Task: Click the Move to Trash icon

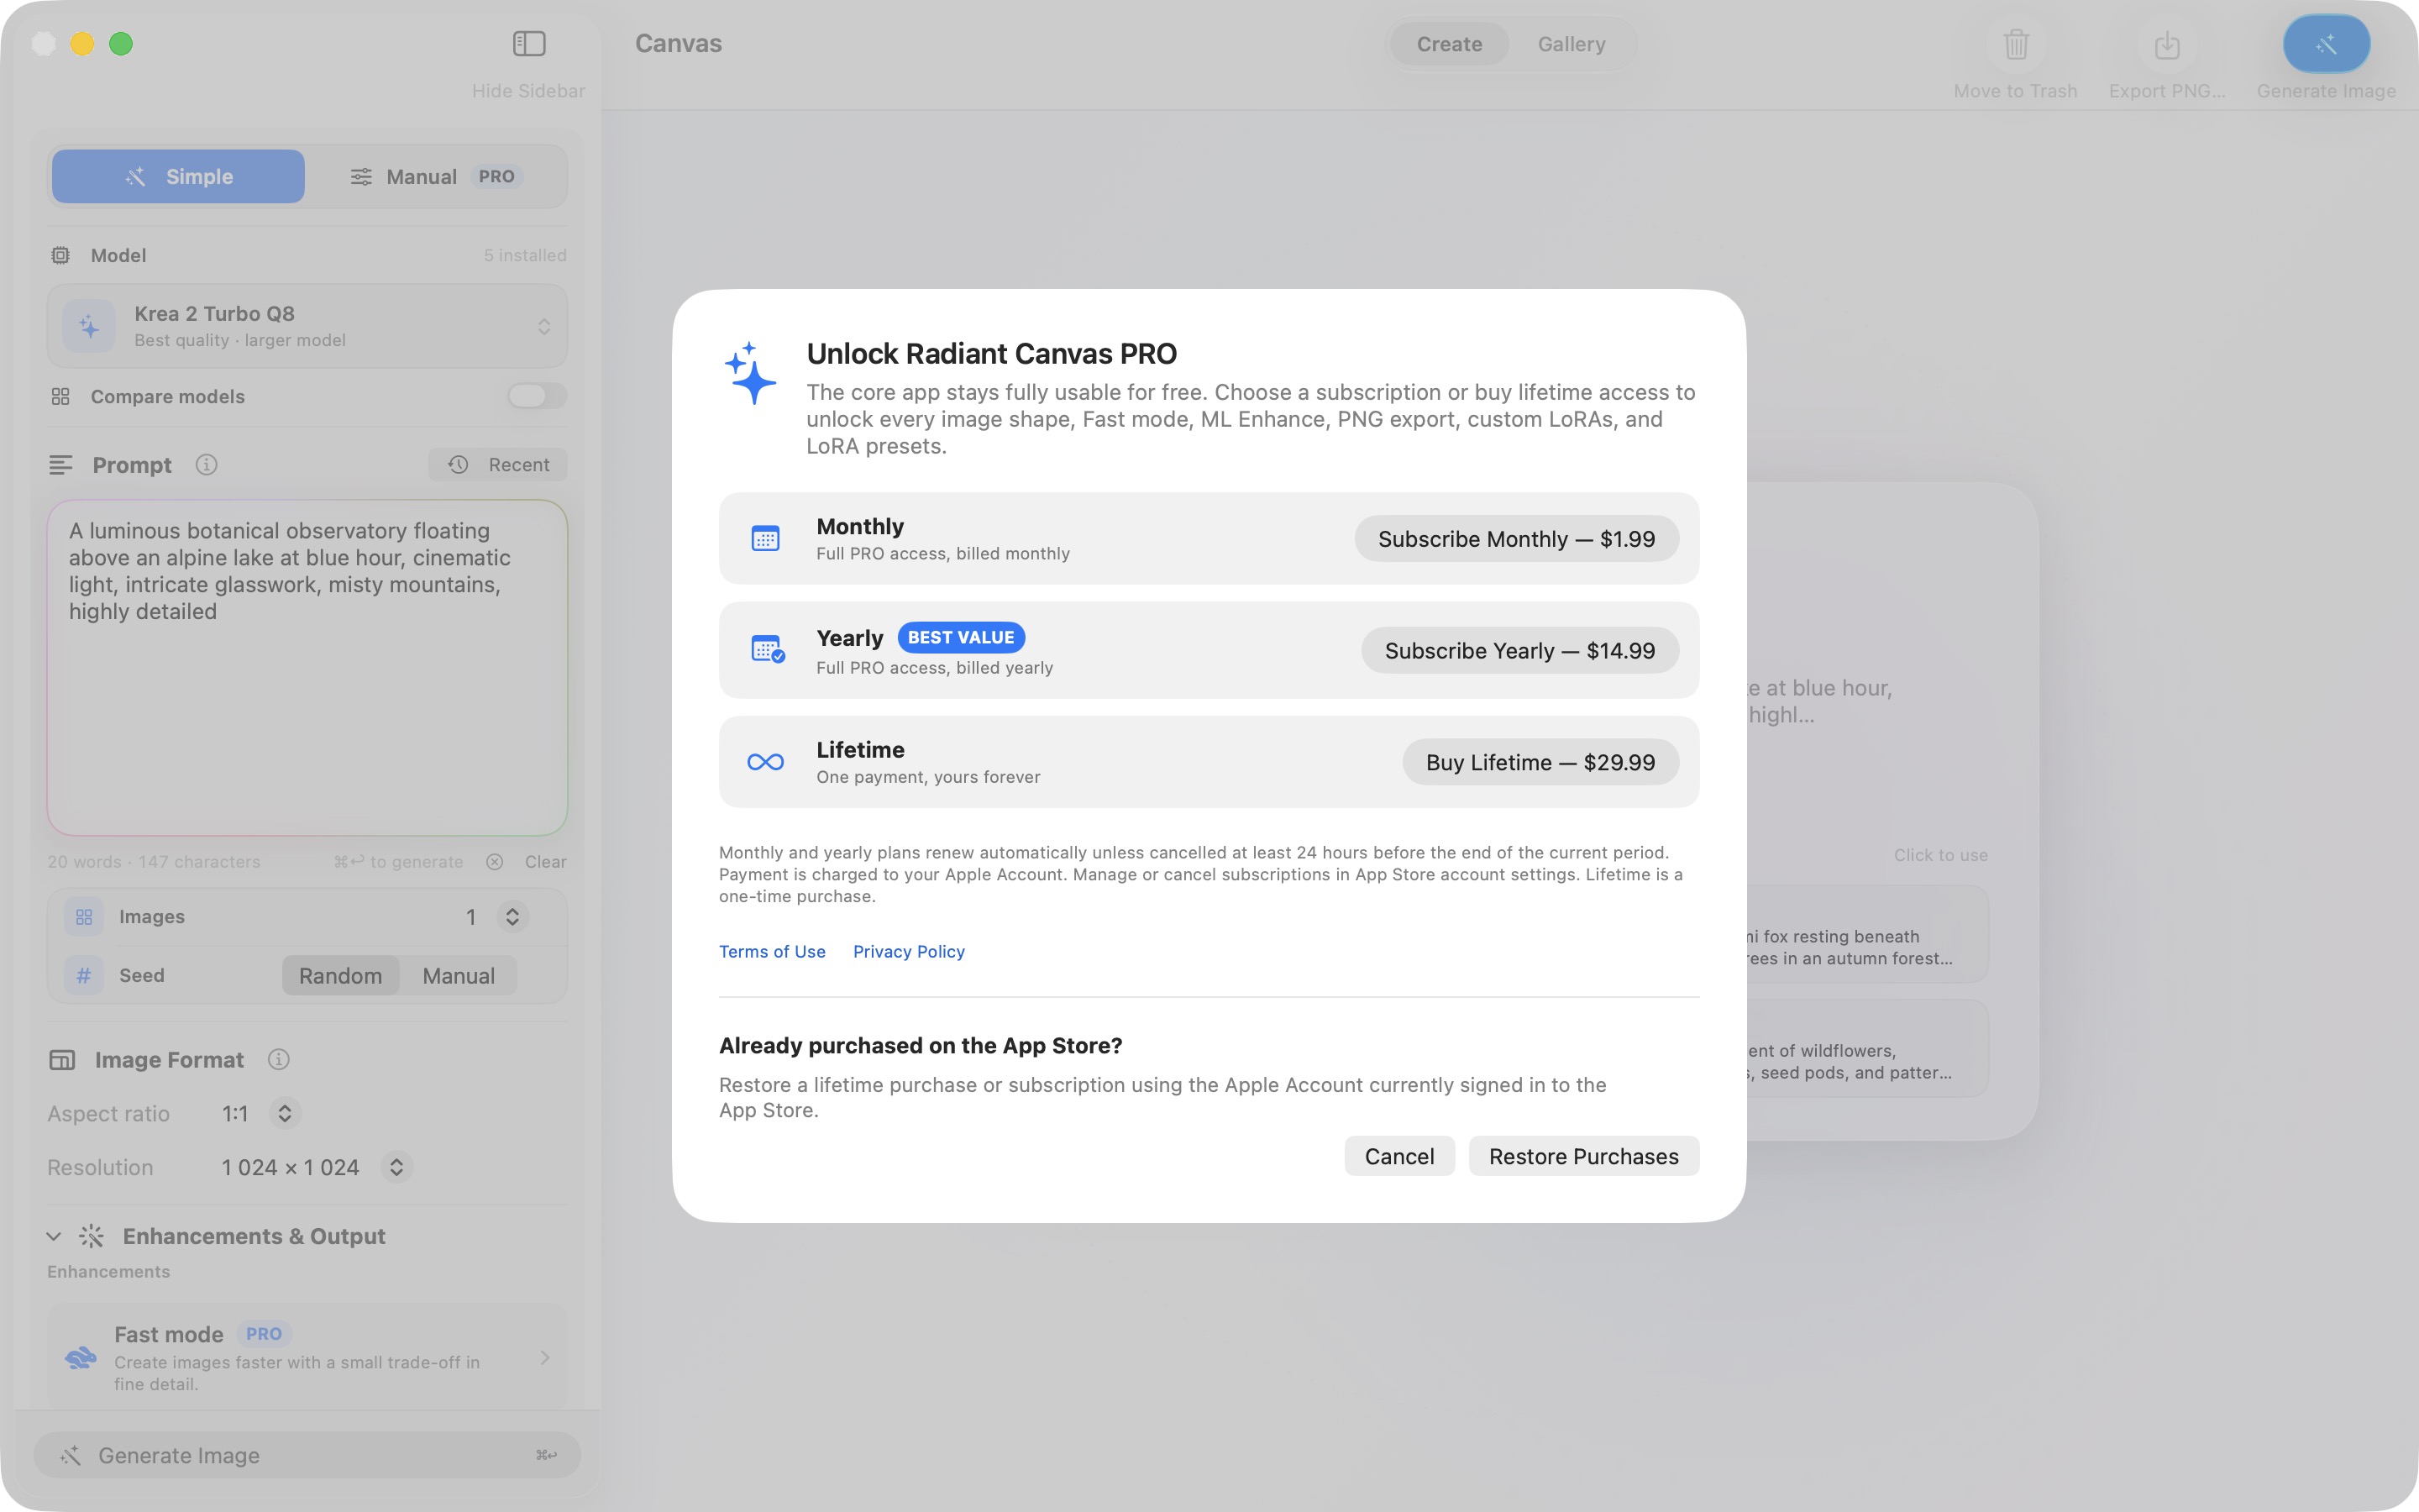Action: point(2015,44)
